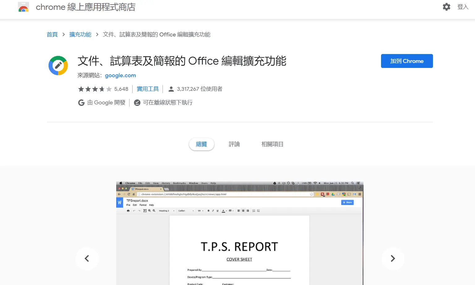This screenshot has width=475, height=285.
Task: Click the extension title heading
Action: point(182,61)
